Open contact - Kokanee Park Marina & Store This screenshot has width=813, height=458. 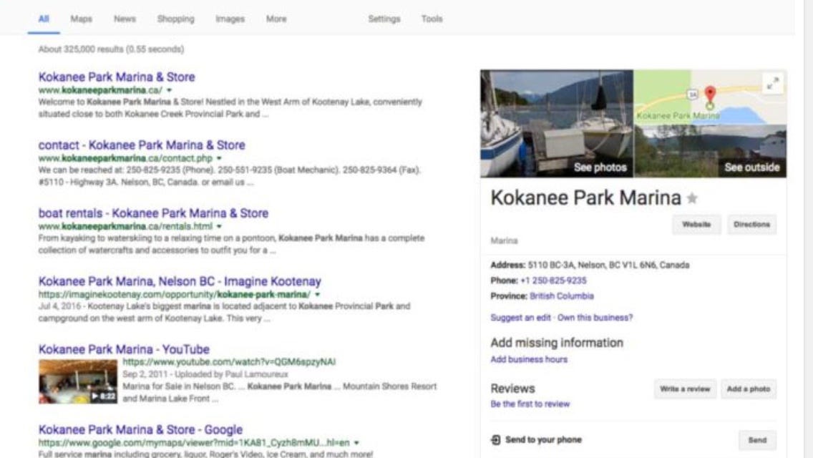click(x=142, y=145)
